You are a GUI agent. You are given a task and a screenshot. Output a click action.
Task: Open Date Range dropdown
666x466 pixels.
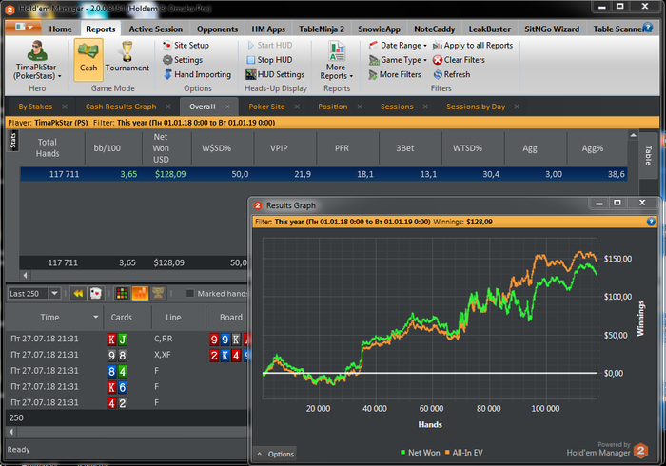point(398,46)
